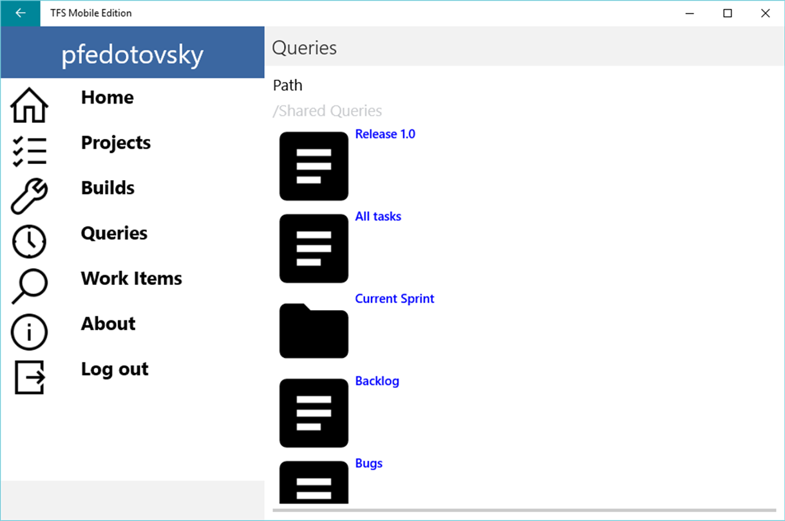Go to Home in the sidebar
The height and width of the screenshot is (521, 785).
(108, 98)
